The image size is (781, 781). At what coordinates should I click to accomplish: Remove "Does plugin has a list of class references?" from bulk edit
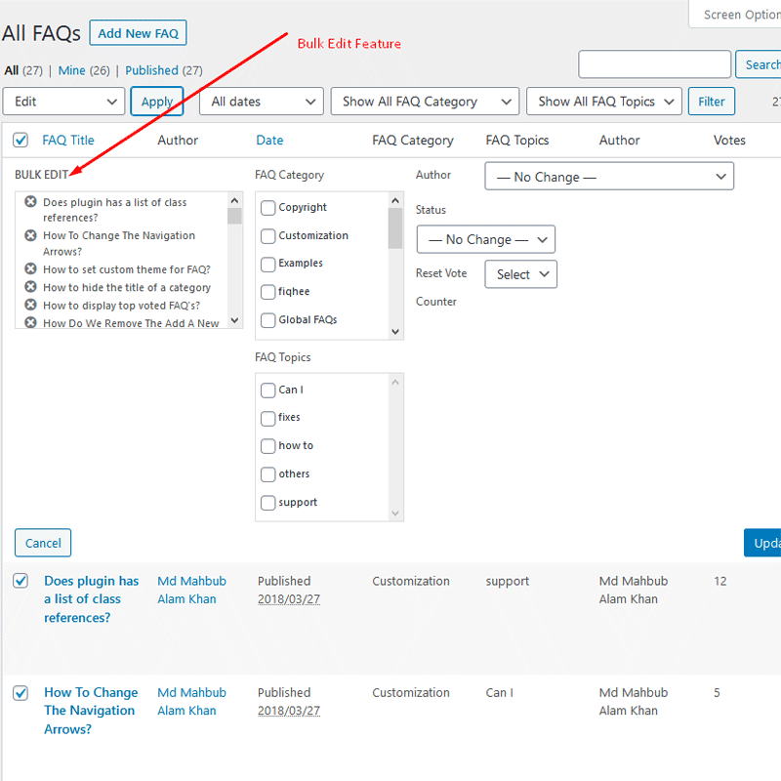pos(32,202)
